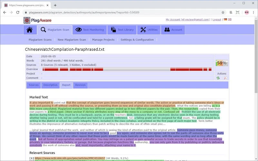
Task: Open the Utilities menu
Action: (149, 30)
